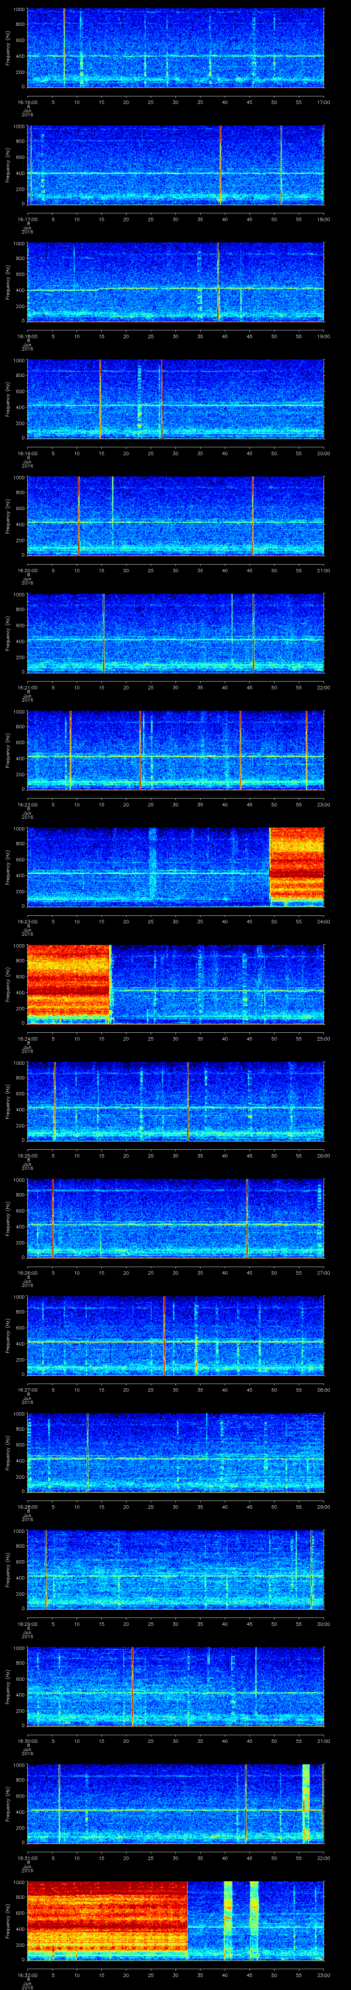Click the 16:31:00 start time label
The image size is (351, 1990).
point(27,1858)
